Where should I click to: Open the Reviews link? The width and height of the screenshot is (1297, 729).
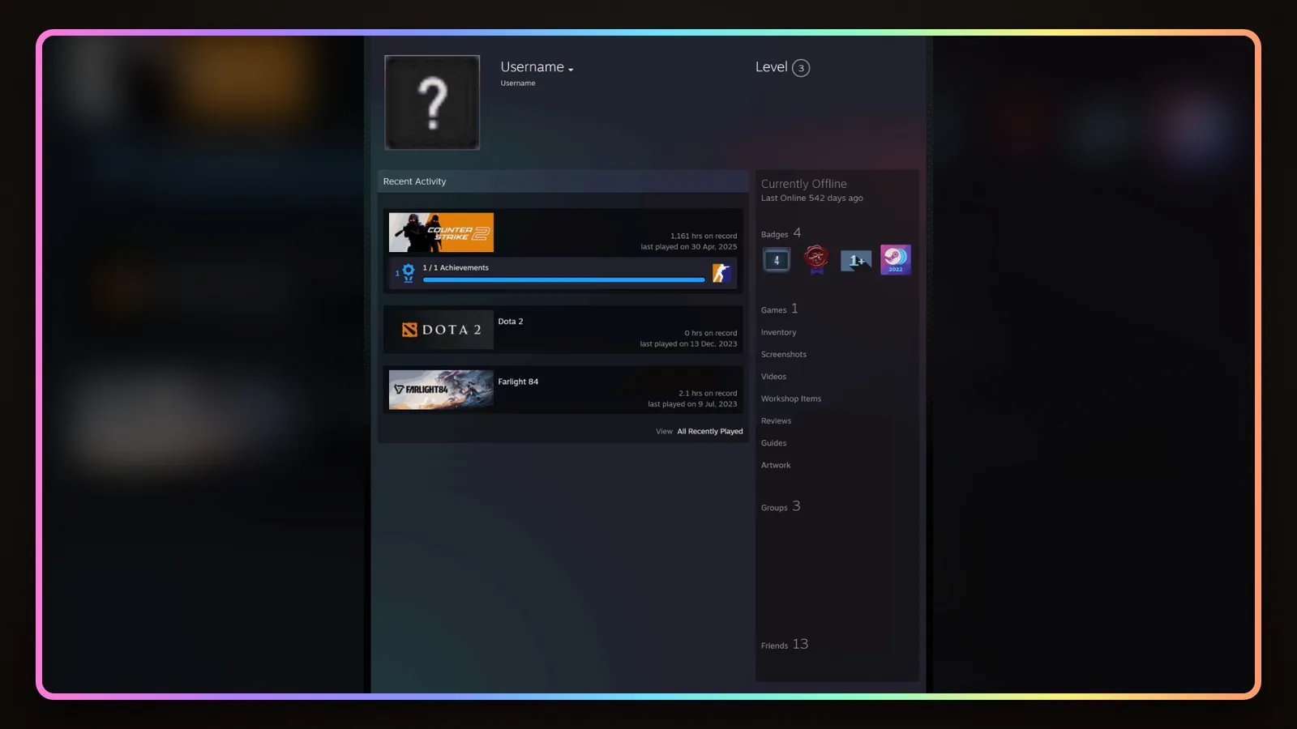point(776,421)
